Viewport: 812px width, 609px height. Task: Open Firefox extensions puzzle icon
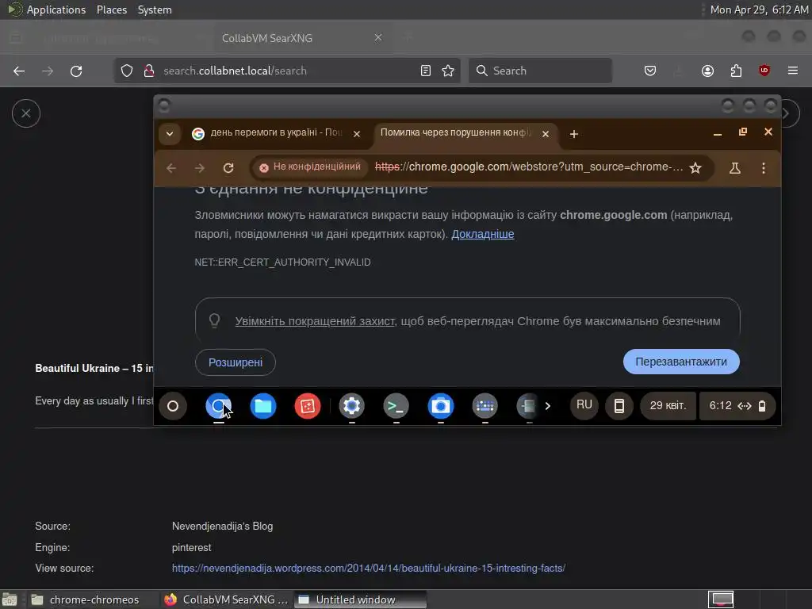[736, 71]
